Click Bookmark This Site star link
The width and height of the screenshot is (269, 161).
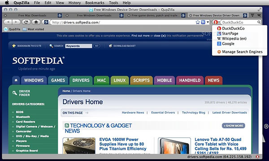coord(27,46)
